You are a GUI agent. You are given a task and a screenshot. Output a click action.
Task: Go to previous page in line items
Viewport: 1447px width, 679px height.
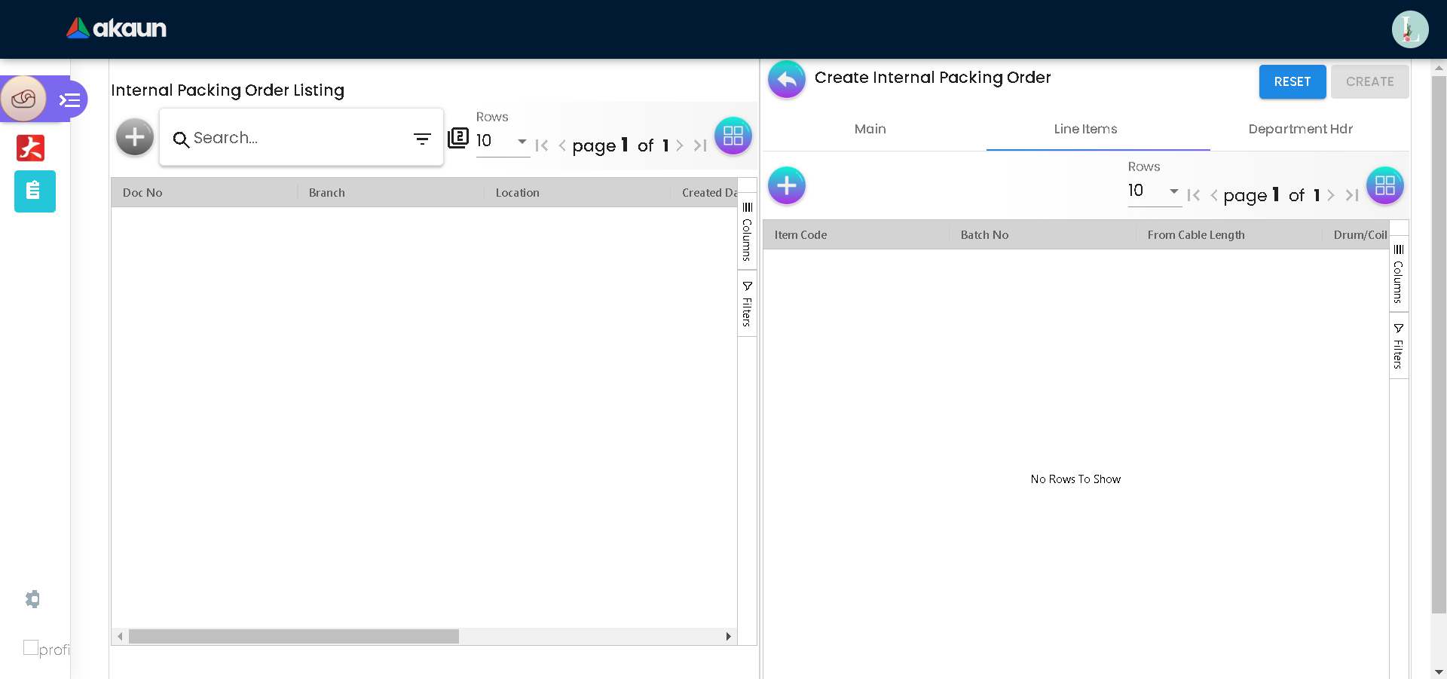click(1214, 195)
